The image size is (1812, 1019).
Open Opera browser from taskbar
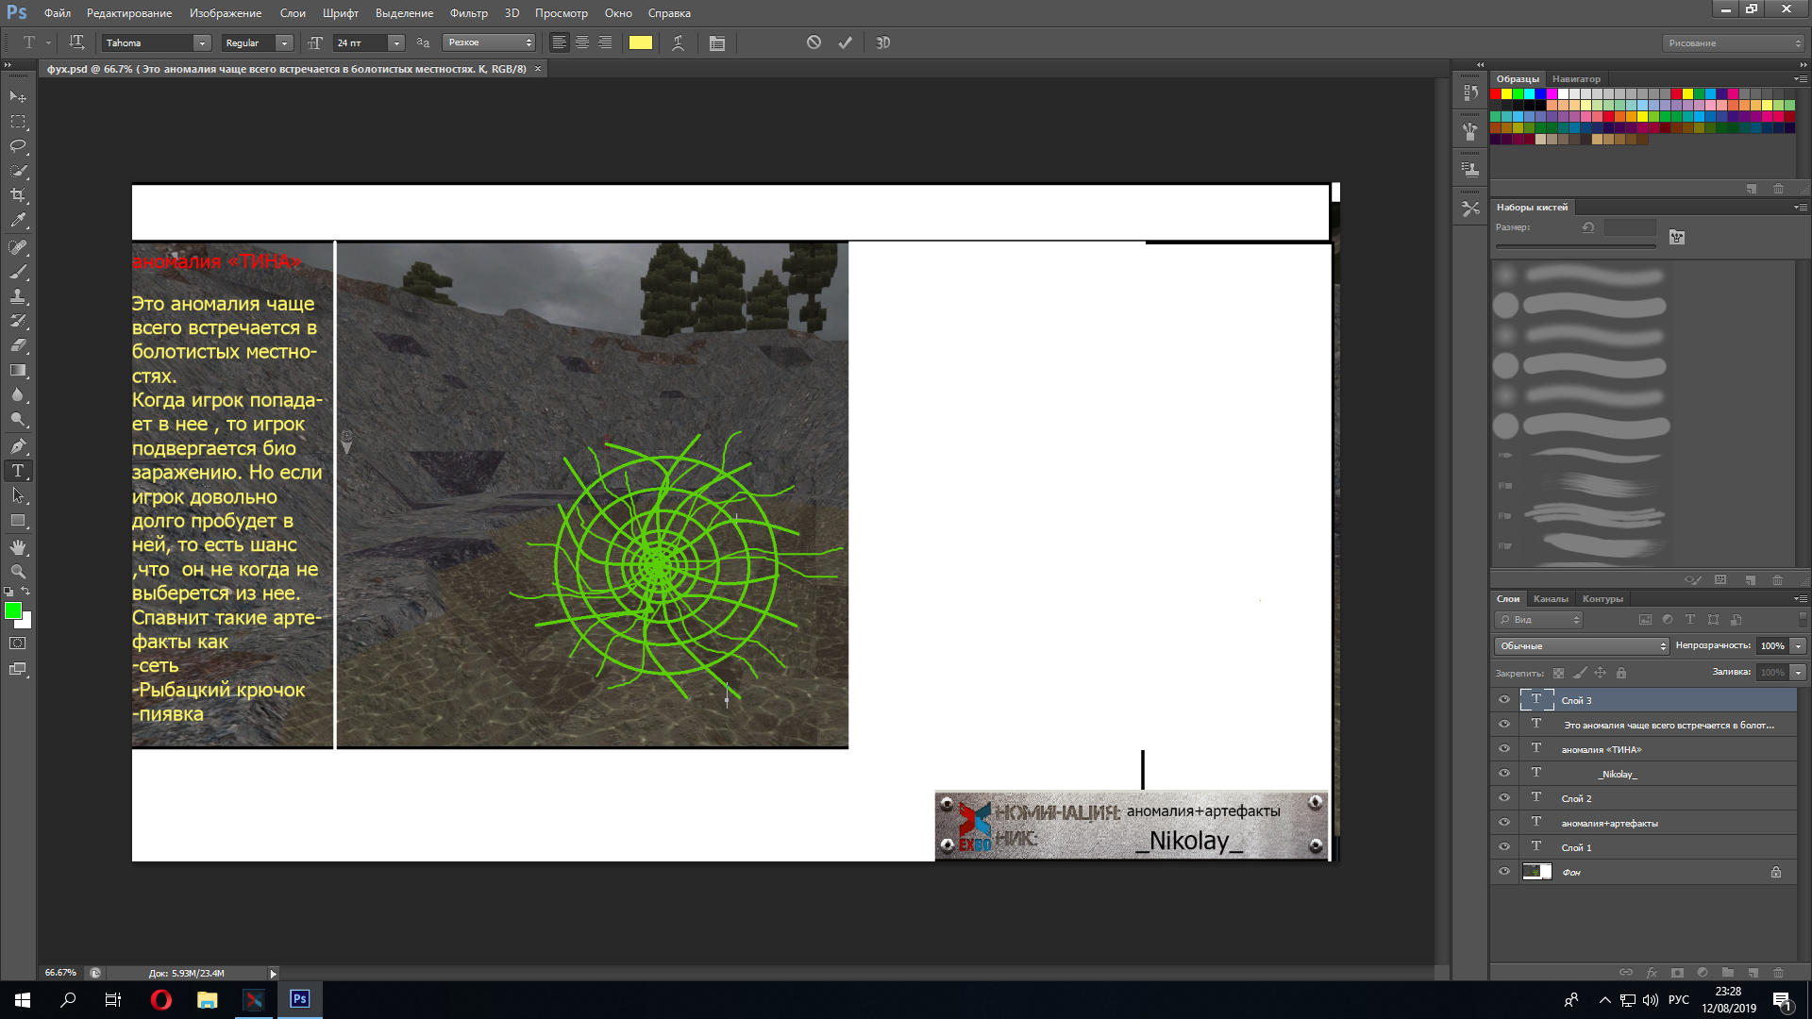(x=161, y=1000)
